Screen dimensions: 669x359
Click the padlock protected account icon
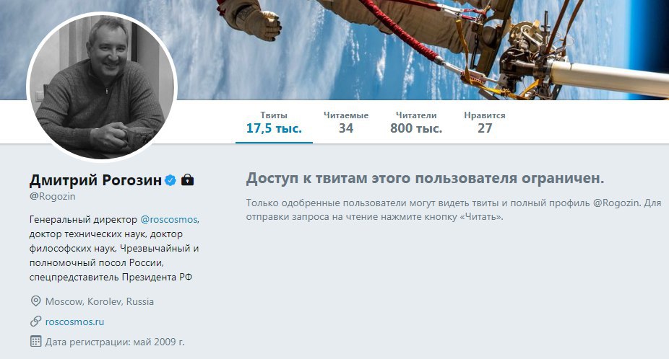187,180
